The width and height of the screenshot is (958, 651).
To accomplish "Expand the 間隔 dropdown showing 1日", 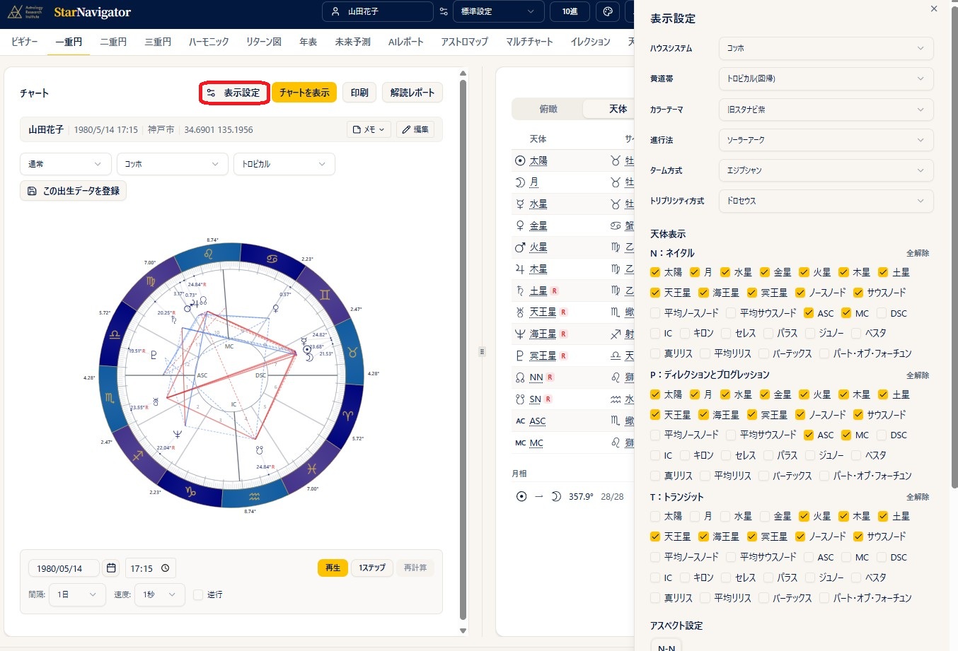I will tap(77, 594).
